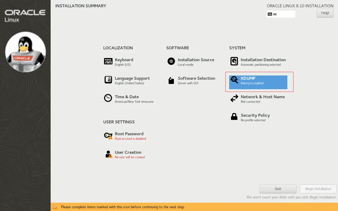Select the Time & Date clock icon
Screen dimensions: 338x211
pos(108,98)
